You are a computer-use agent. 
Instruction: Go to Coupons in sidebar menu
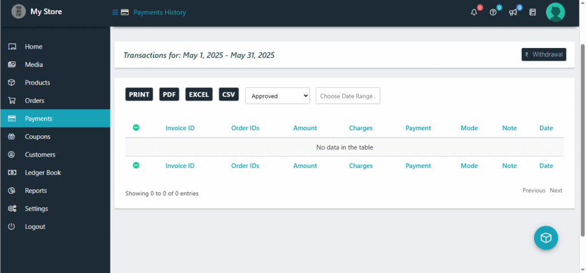[37, 136]
